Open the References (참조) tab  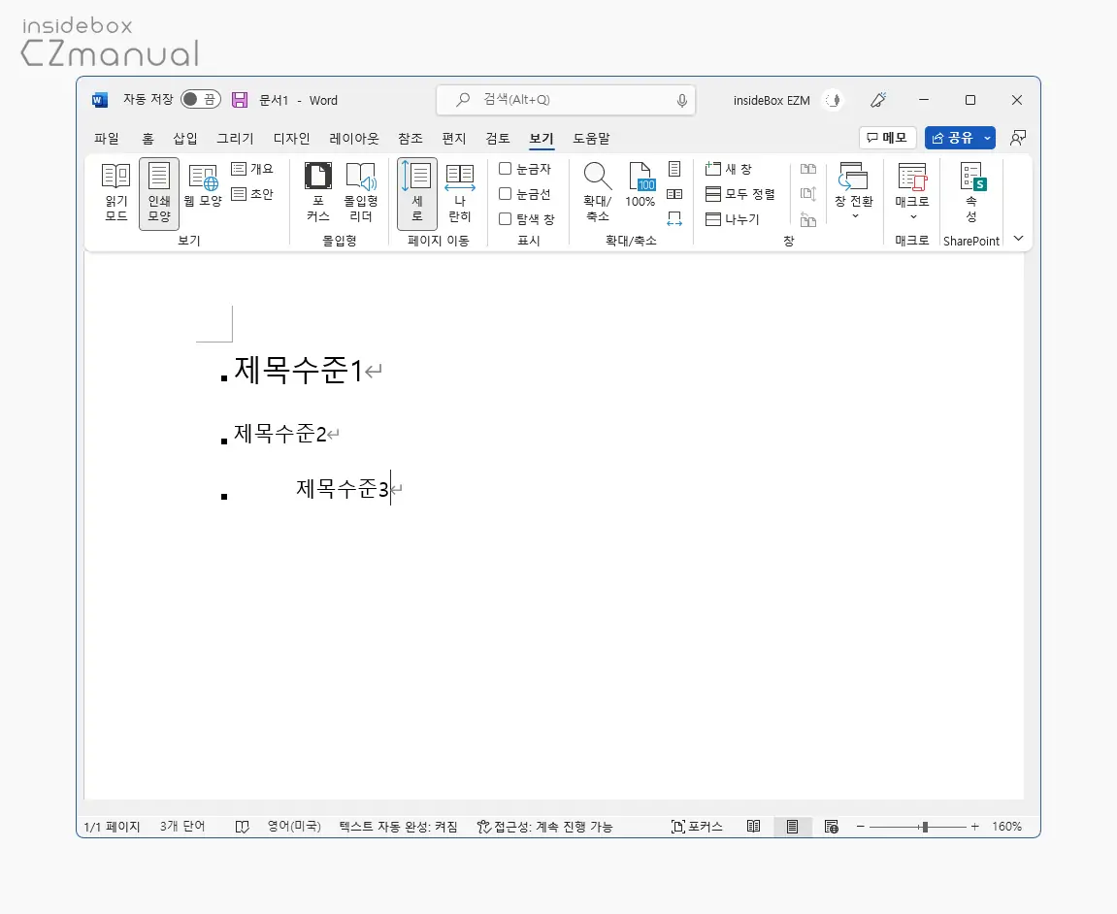coord(411,138)
